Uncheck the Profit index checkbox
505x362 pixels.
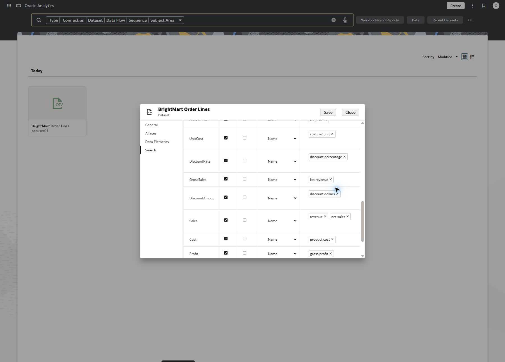point(226,253)
